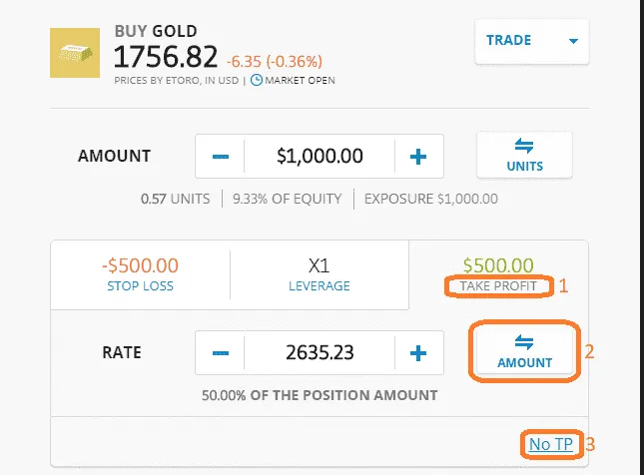
Task: Select the X1 LEVERAGE tab
Action: click(x=320, y=274)
